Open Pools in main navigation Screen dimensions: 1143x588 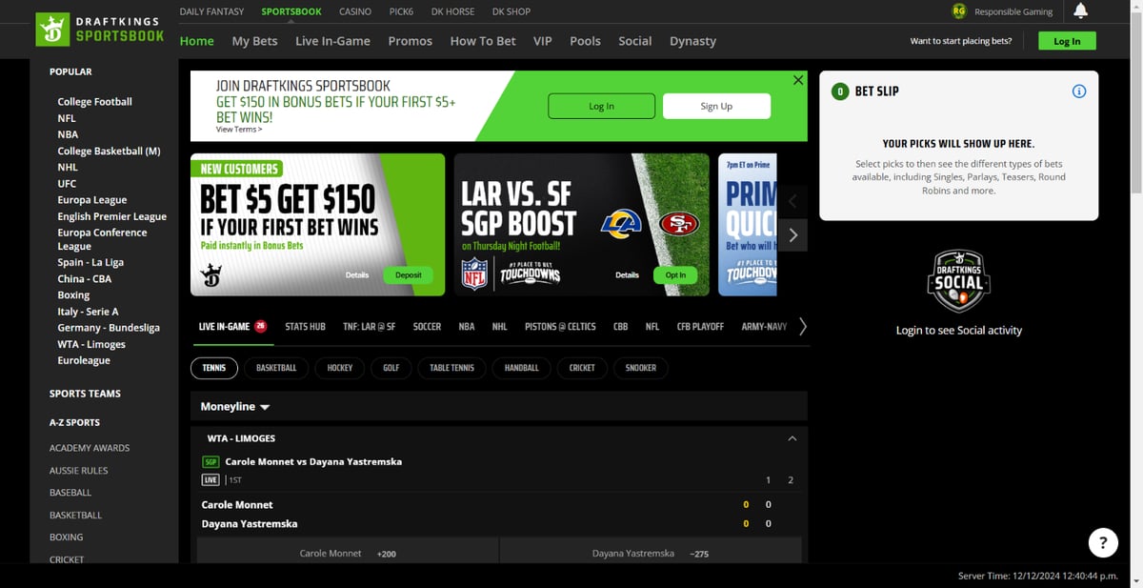click(x=586, y=41)
